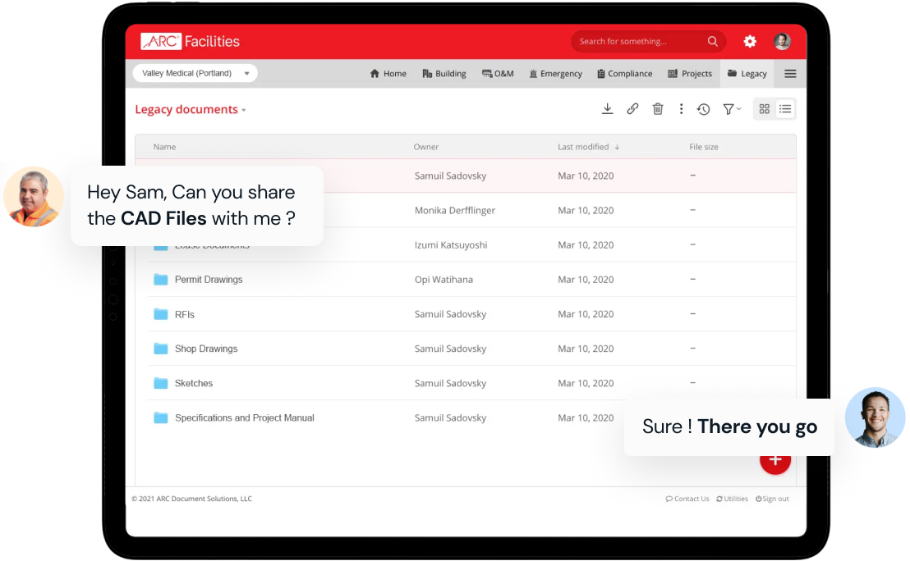Open the Projects tab
The height and width of the screenshot is (561, 910).
[x=689, y=74]
